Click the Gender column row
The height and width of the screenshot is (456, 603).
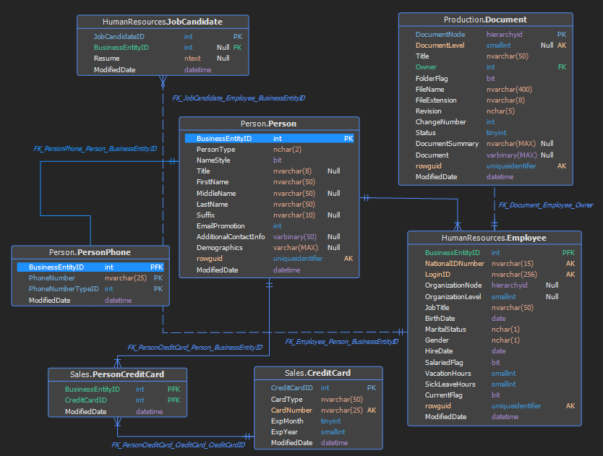(x=495, y=340)
